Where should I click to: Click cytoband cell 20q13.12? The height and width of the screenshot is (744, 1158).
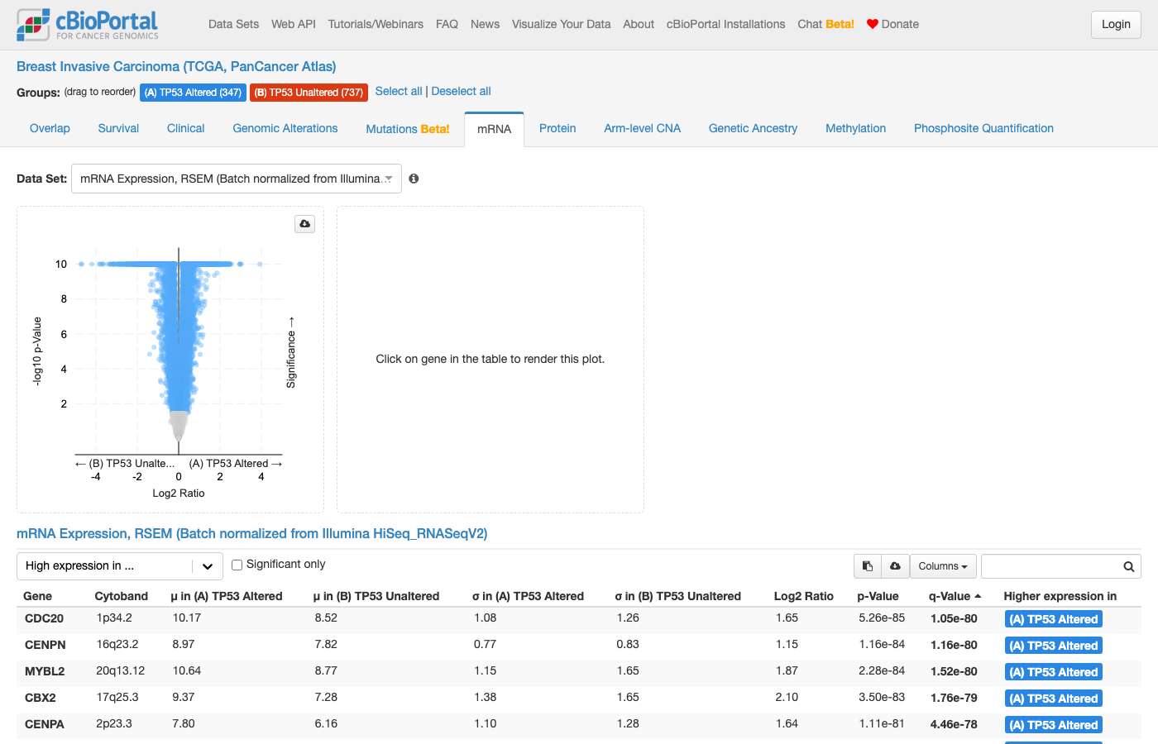[121, 670]
